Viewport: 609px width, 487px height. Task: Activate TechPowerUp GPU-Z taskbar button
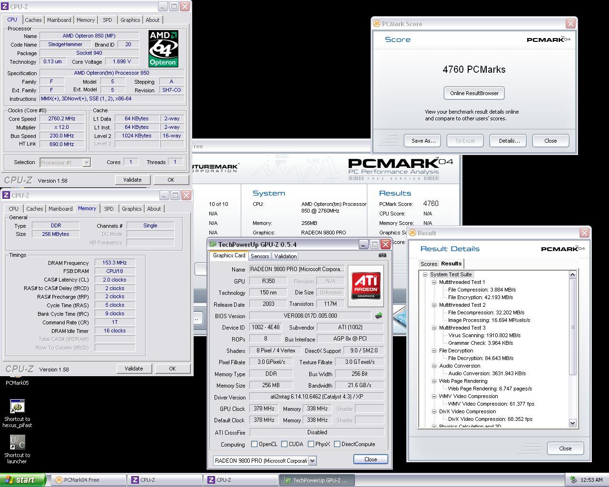[317, 480]
